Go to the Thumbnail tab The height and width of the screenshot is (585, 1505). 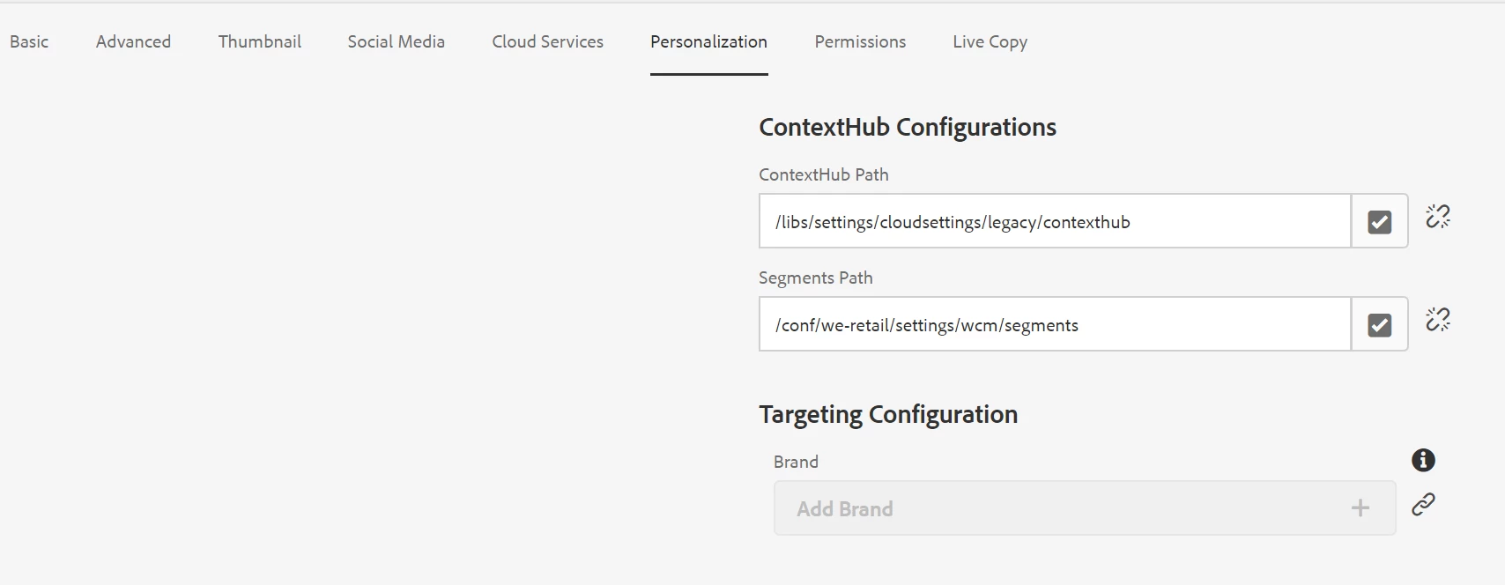point(260,41)
